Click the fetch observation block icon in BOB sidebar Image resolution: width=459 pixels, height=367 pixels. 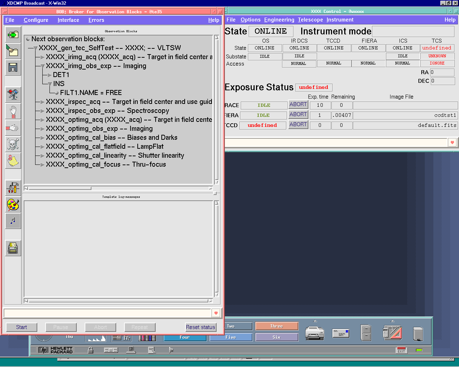pos(13,35)
